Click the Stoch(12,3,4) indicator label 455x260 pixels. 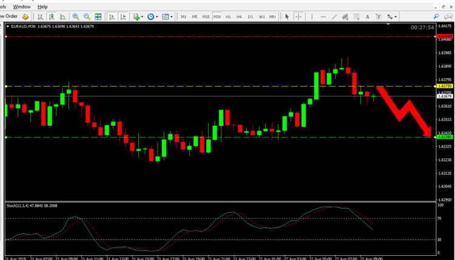pyautogui.click(x=32, y=206)
